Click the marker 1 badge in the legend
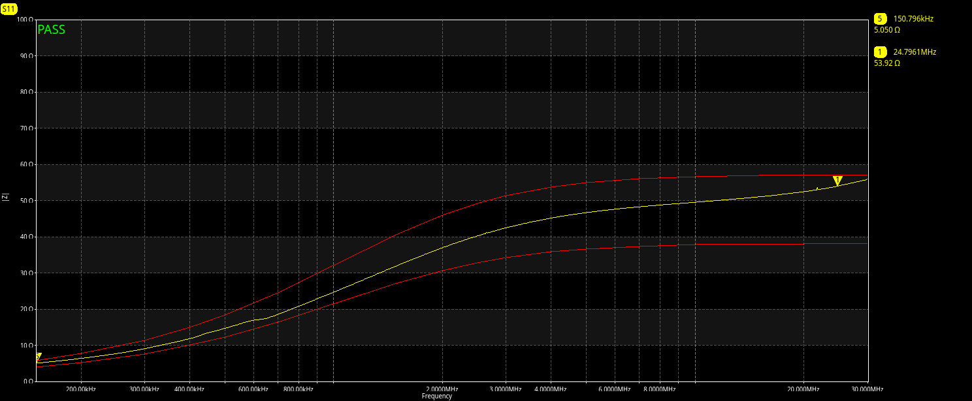Image resolution: width=972 pixels, height=401 pixels. [880, 52]
